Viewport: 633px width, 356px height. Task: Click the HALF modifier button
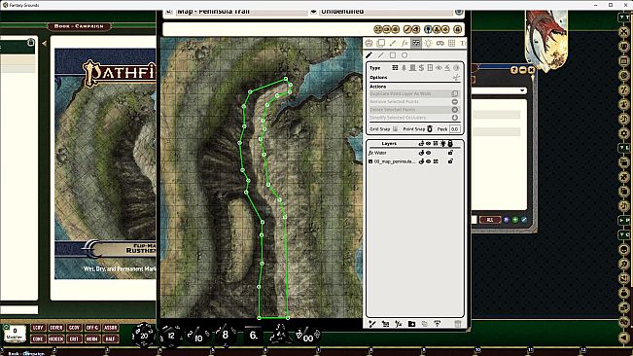(110, 338)
